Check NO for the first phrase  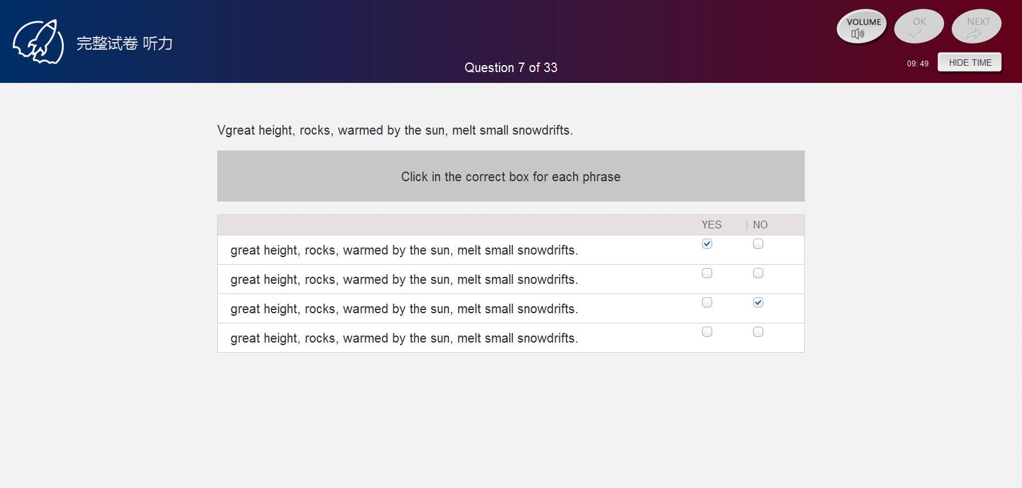click(x=758, y=244)
